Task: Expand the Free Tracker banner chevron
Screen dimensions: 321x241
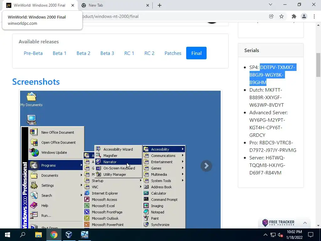Action: pyautogui.click(x=305, y=223)
